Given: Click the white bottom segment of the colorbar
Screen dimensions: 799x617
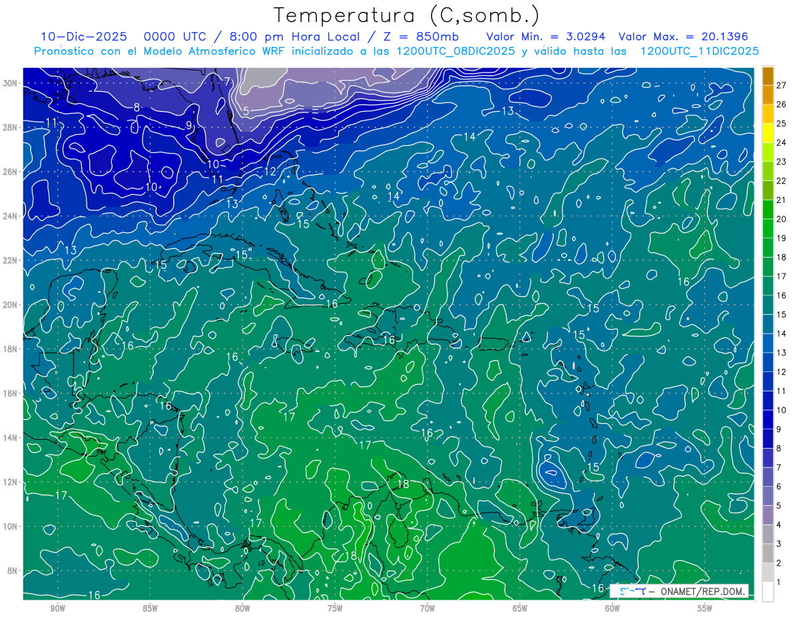Looking at the screenshot, I should pyautogui.click(x=768, y=592).
